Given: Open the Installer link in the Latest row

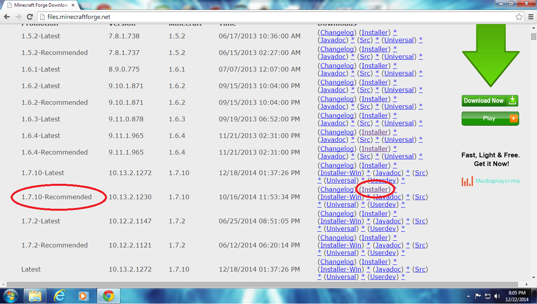Looking at the screenshot, I should tap(375, 262).
